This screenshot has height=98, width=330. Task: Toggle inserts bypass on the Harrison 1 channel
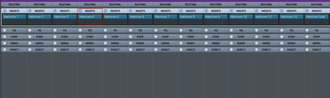[x=5, y=11]
